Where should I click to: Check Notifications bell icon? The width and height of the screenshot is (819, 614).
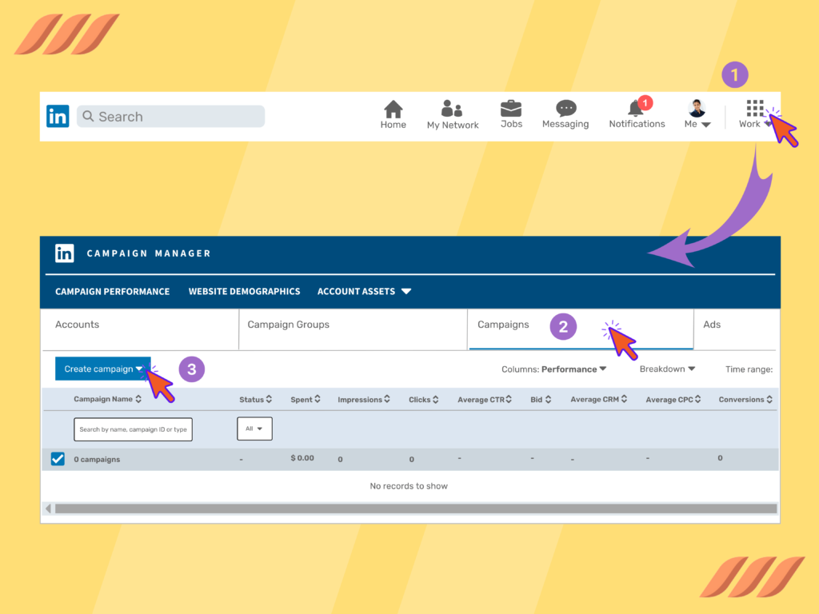pyautogui.click(x=637, y=109)
